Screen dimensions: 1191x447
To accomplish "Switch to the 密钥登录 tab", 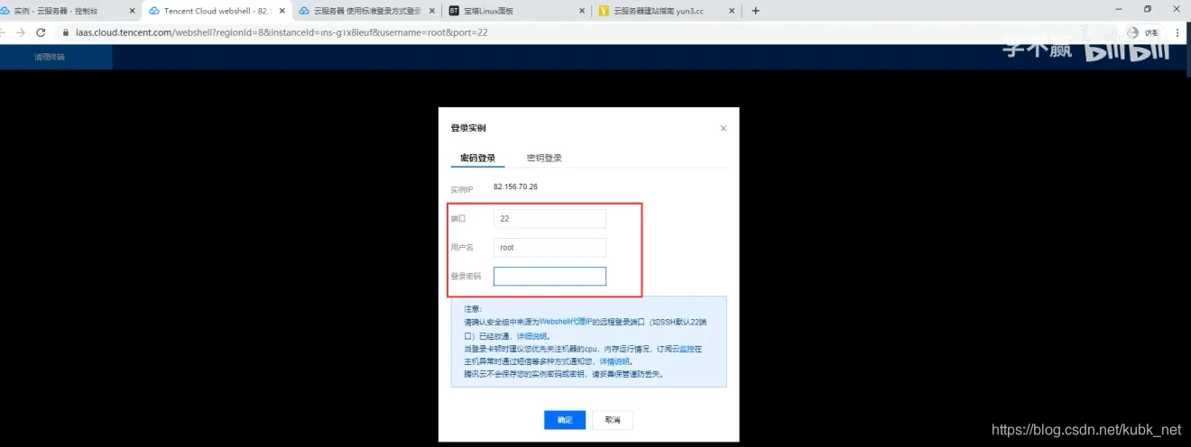I will (544, 158).
